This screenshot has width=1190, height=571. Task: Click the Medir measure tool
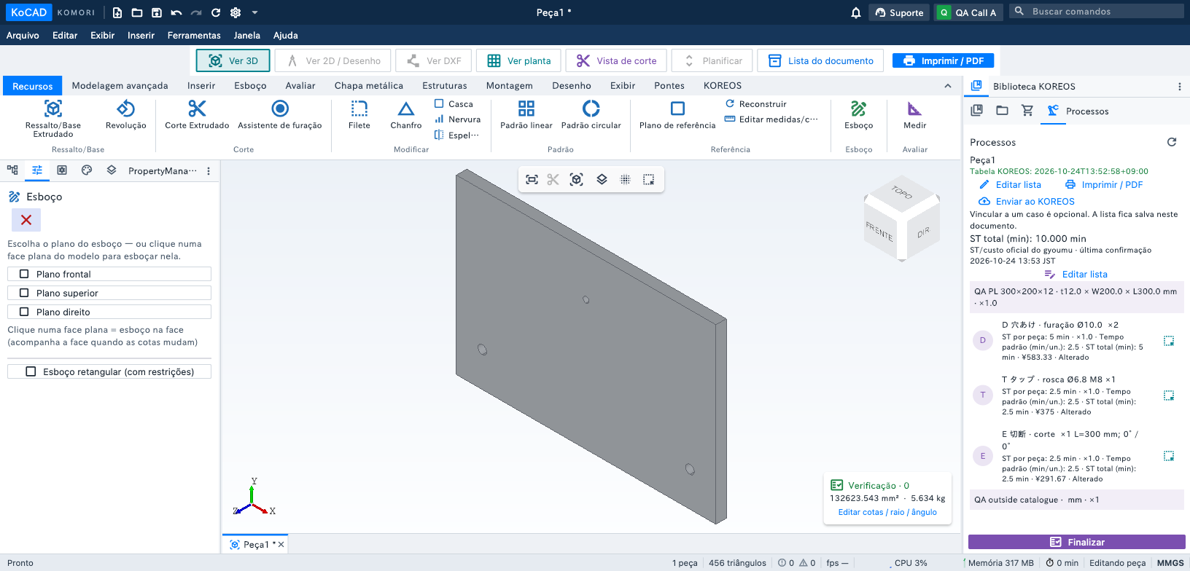(x=914, y=115)
